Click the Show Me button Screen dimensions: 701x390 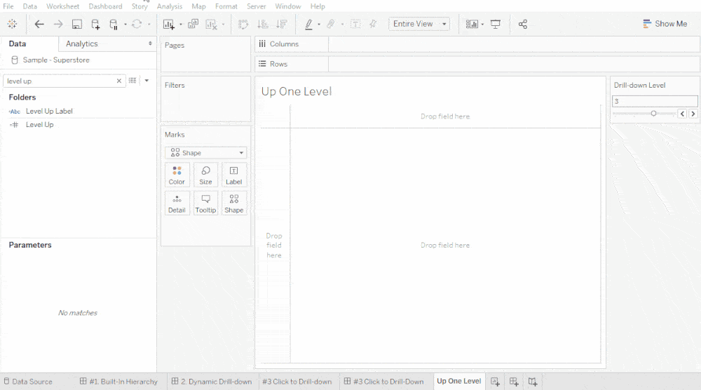665,24
